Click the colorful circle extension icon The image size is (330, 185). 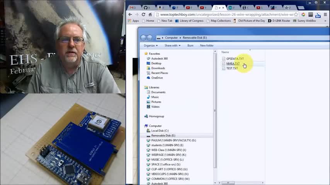303,15
